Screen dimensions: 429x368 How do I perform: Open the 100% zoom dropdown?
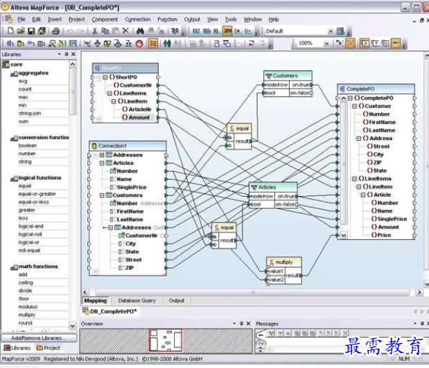click(326, 44)
